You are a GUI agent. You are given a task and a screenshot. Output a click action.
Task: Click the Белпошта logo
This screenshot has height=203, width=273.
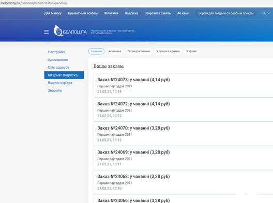pos(70,30)
